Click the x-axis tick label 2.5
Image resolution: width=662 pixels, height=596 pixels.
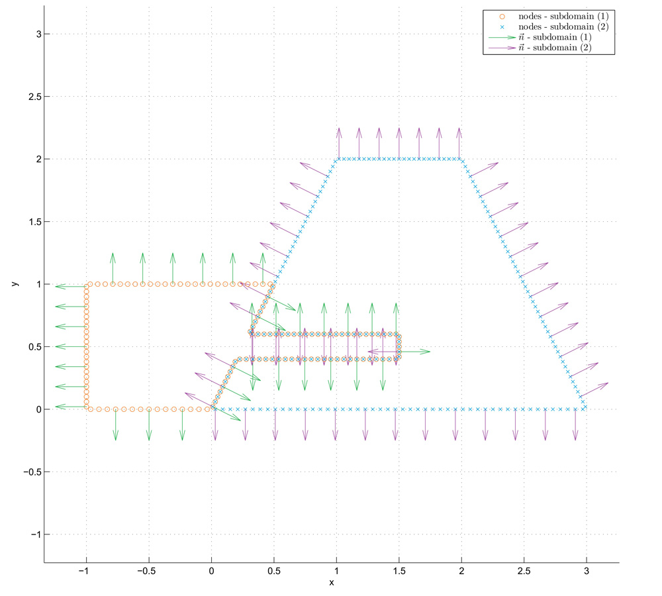click(x=524, y=571)
